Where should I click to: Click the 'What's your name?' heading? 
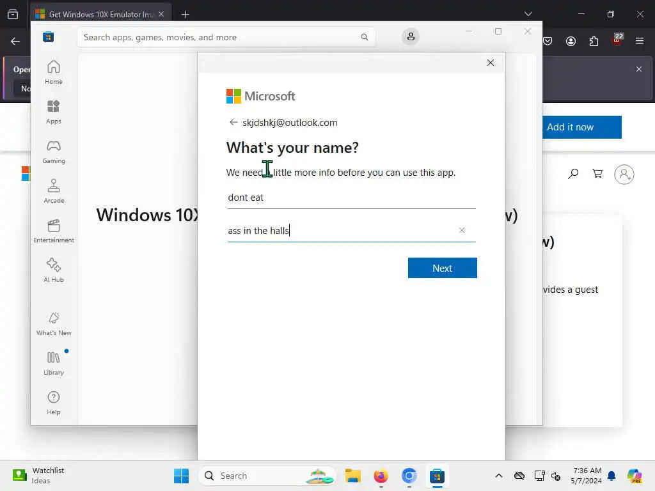(x=292, y=148)
